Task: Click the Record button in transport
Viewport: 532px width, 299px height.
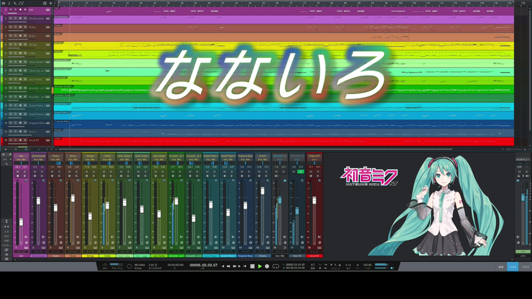Action: point(267,266)
